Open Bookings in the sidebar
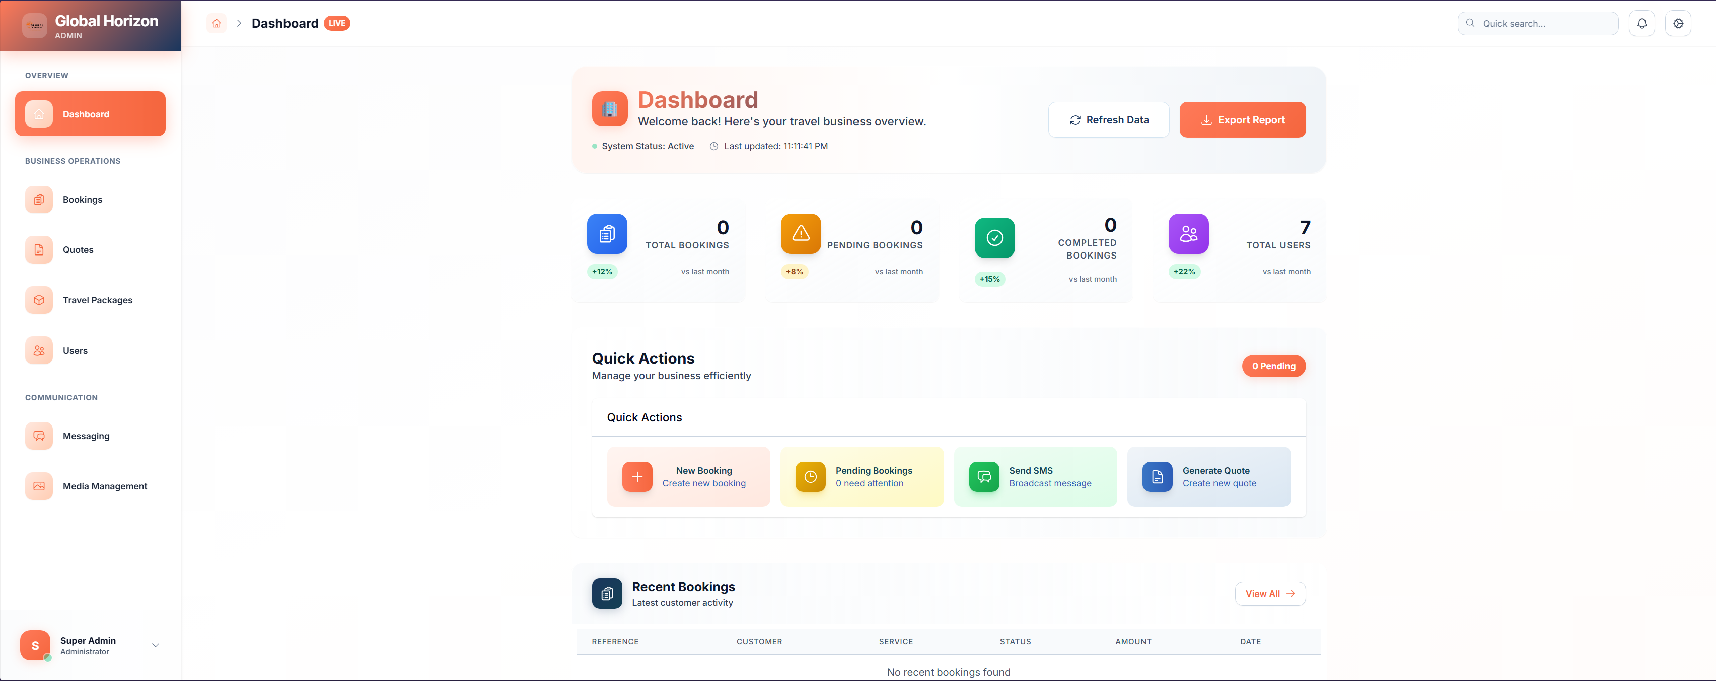 click(82, 200)
